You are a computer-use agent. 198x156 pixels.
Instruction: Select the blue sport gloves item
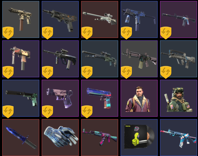click(60, 138)
